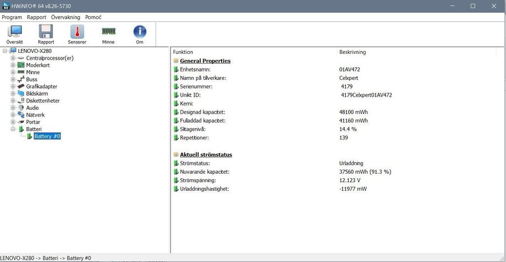Click the Minne memory module toolbar icon
Viewport: 506px width, 262px height.
tap(109, 31)
